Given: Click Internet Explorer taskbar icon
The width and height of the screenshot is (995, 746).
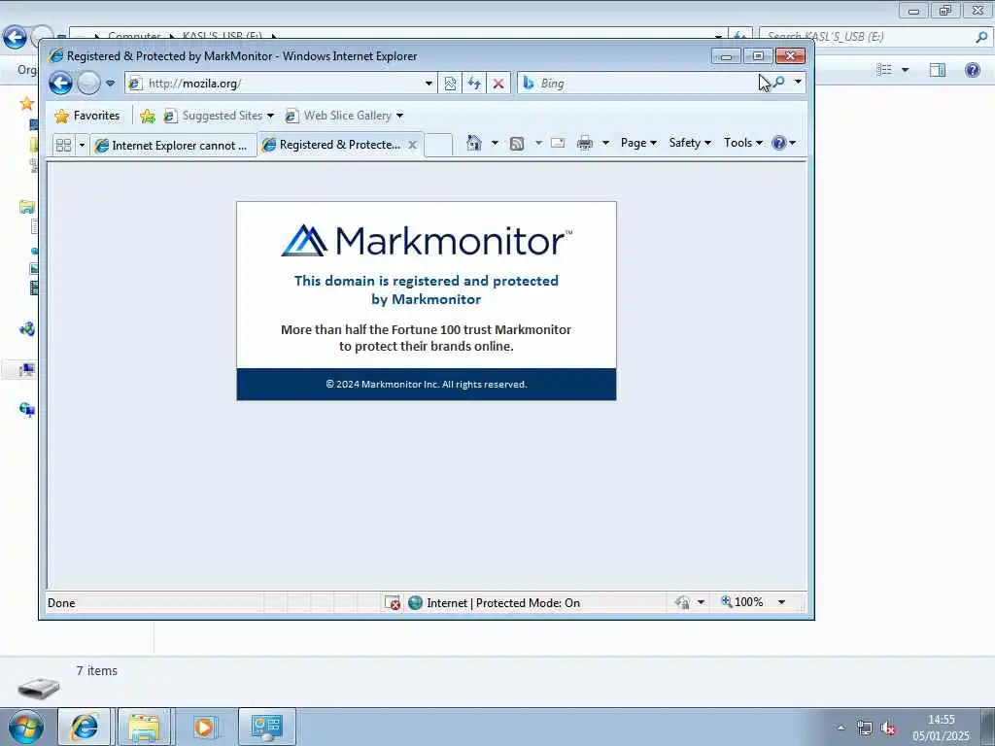Looking at the screenshot, I should pyautogui.click(x=84, y=727).
